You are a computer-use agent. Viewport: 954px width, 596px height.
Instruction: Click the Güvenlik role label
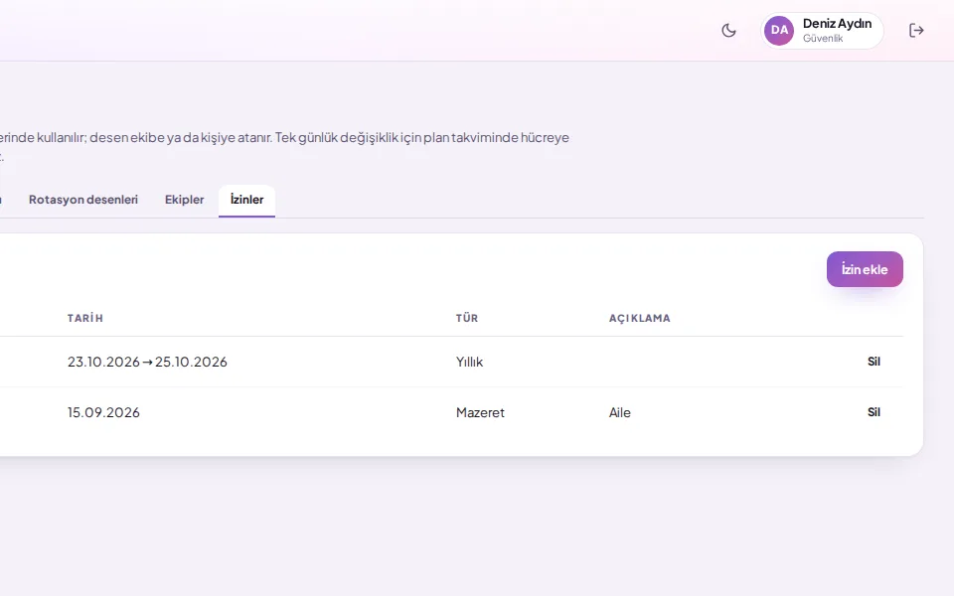823,39
